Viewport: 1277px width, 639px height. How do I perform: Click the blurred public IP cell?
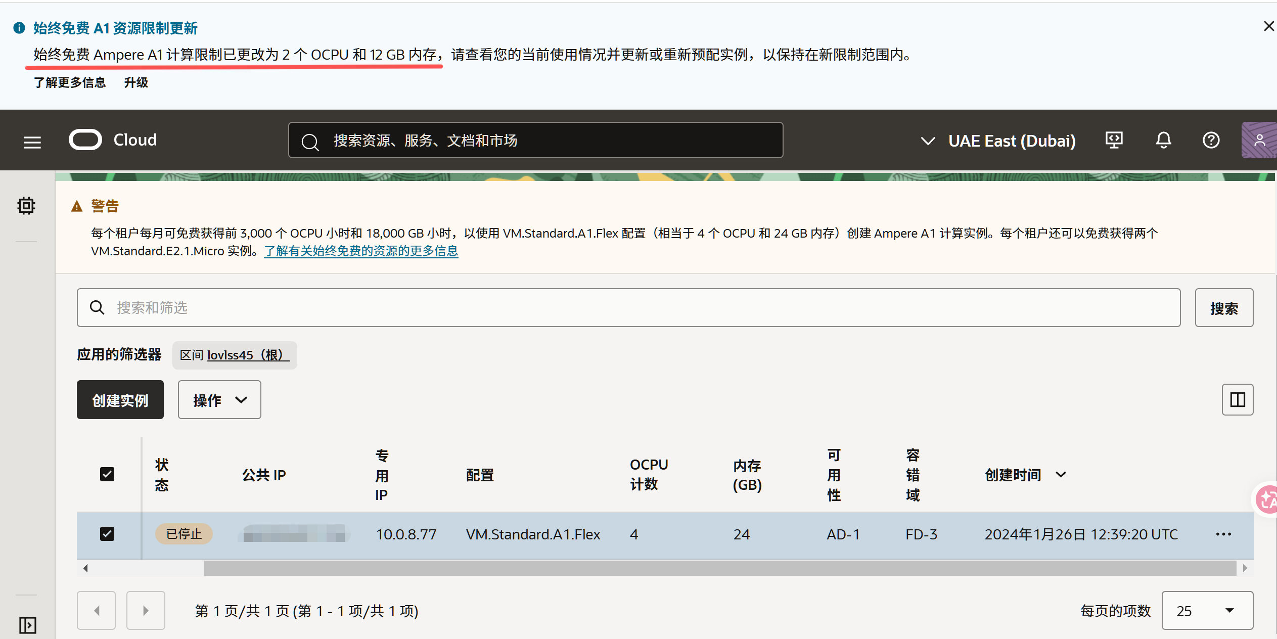point(294,534)
